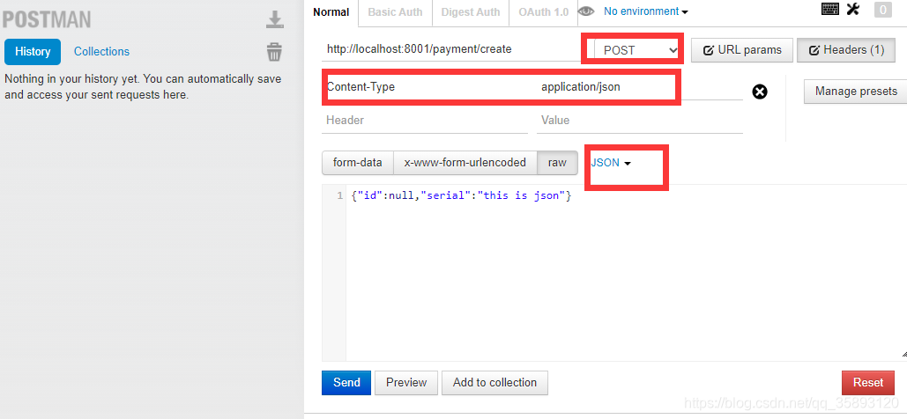
Task: Click the import collection download icon
Action: pos(275,19)
